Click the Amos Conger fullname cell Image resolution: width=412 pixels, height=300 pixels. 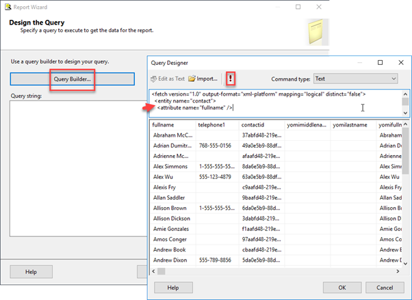(173, 239)
